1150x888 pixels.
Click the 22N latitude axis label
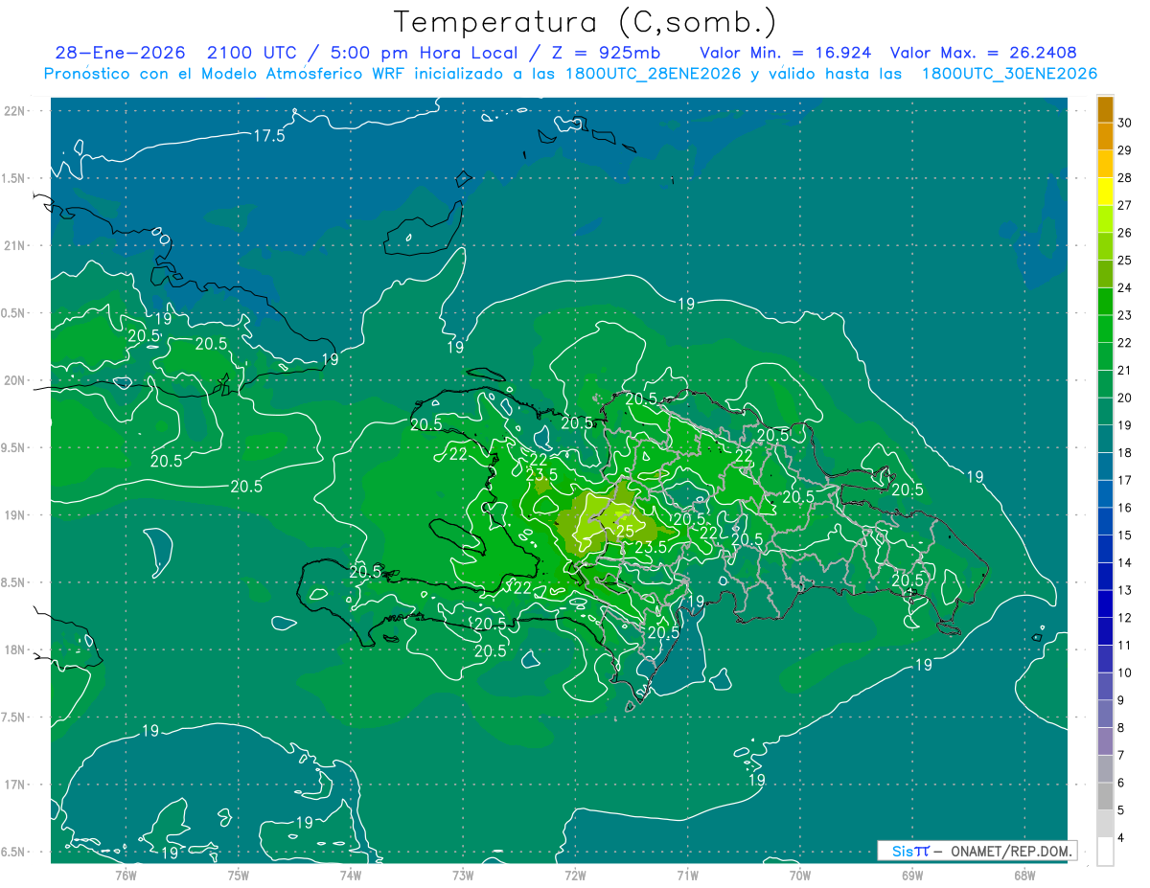tap(15, 111)
